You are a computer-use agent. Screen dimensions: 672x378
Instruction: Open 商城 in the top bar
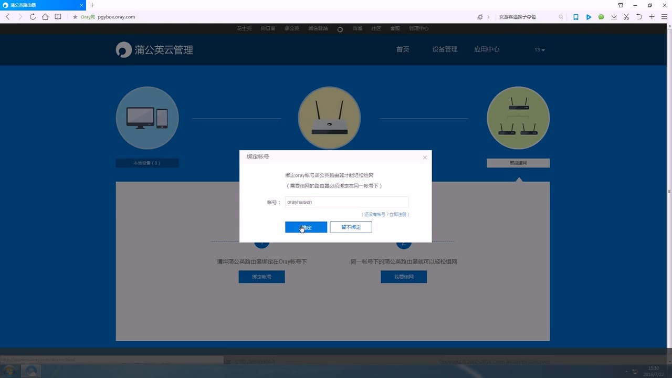pyautogui.click(x=357, y=28)
